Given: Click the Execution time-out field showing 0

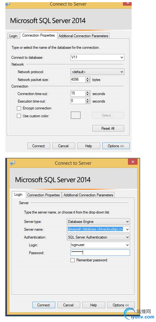Looking at the screenshot, I should pos(78,101).
